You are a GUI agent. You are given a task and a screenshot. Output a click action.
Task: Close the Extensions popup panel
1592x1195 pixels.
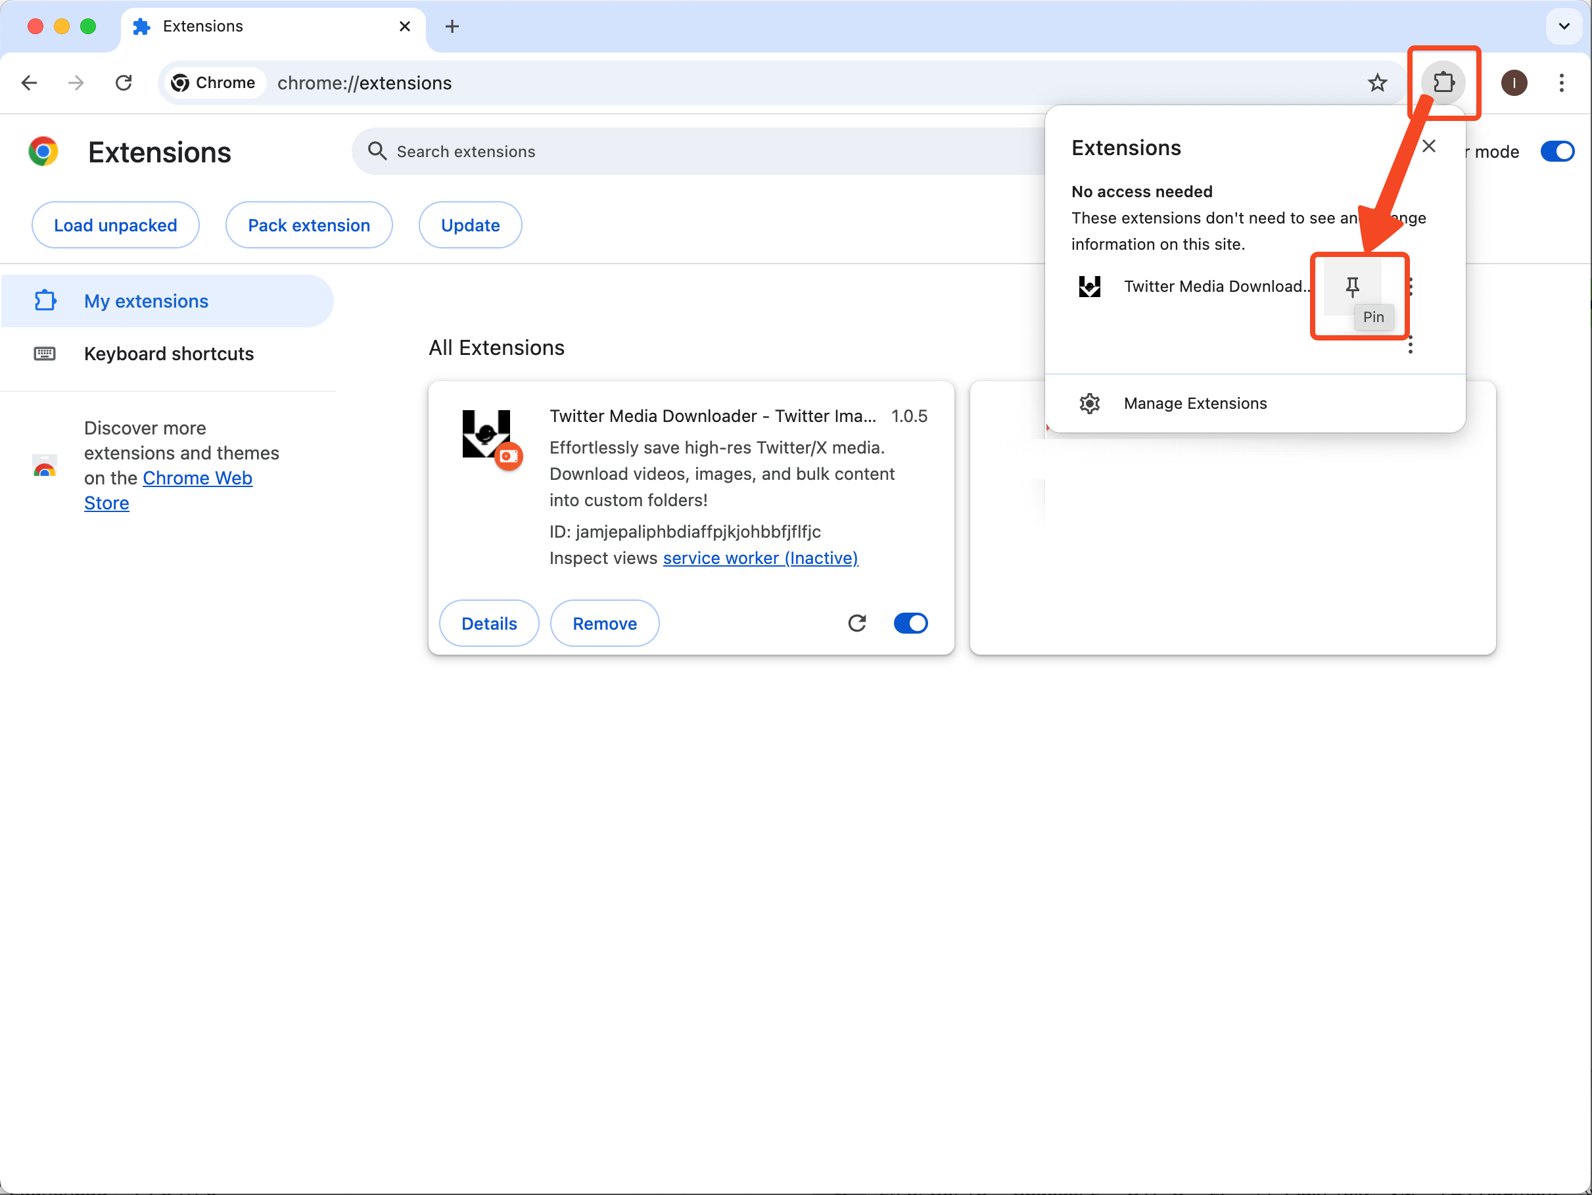(x=1428, y=146)
